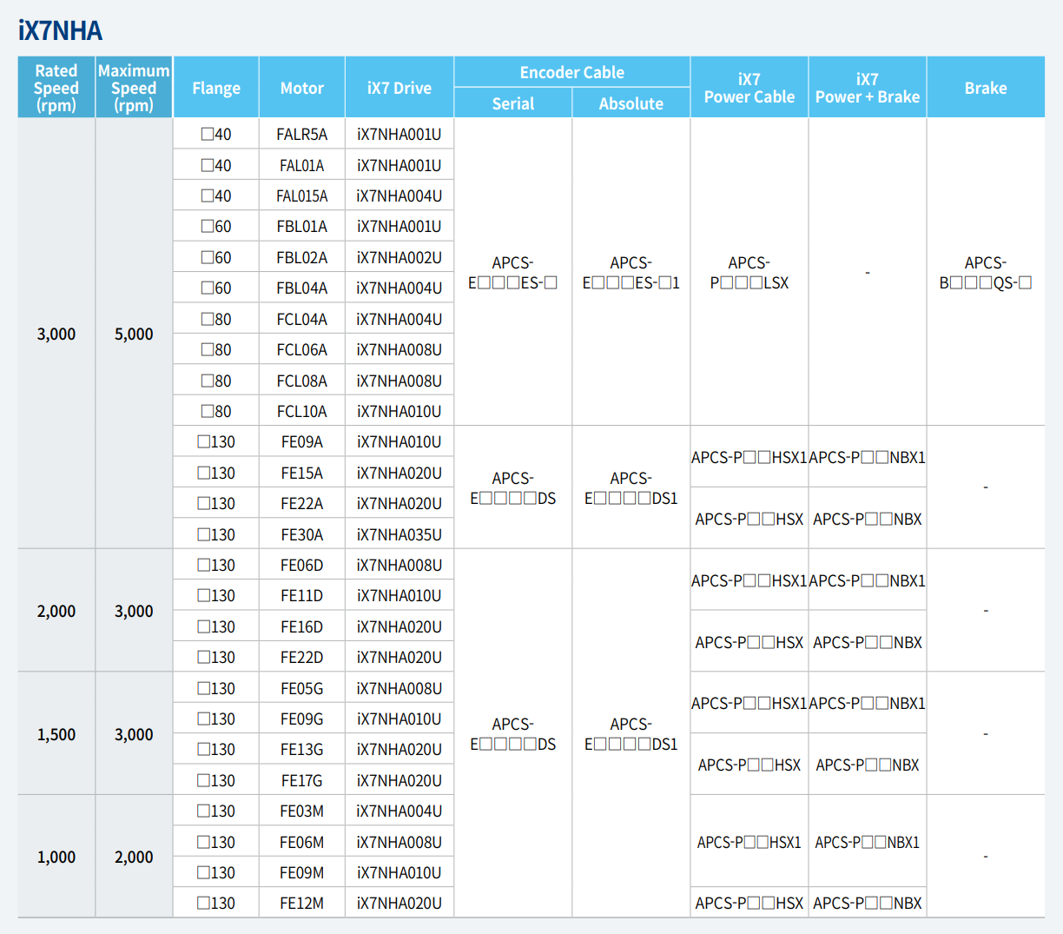This screenshot has width=1063, height=934.
Task: Select the Absolute encoder cable subheader
Action: click(x=631, y=103)
